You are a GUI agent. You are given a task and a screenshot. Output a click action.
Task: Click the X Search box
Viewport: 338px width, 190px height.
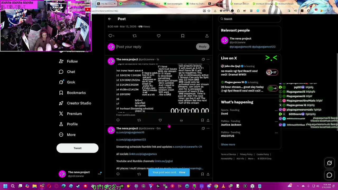coord(250,19)
